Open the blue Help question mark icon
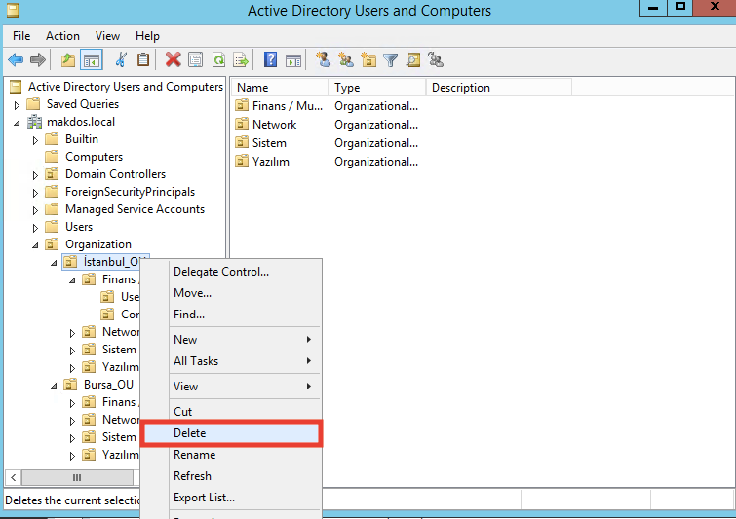The image size is (736, 519). point(270,60)
